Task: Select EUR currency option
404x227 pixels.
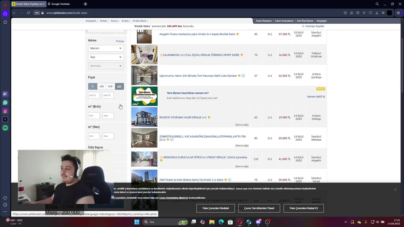Action: point(110,86)
